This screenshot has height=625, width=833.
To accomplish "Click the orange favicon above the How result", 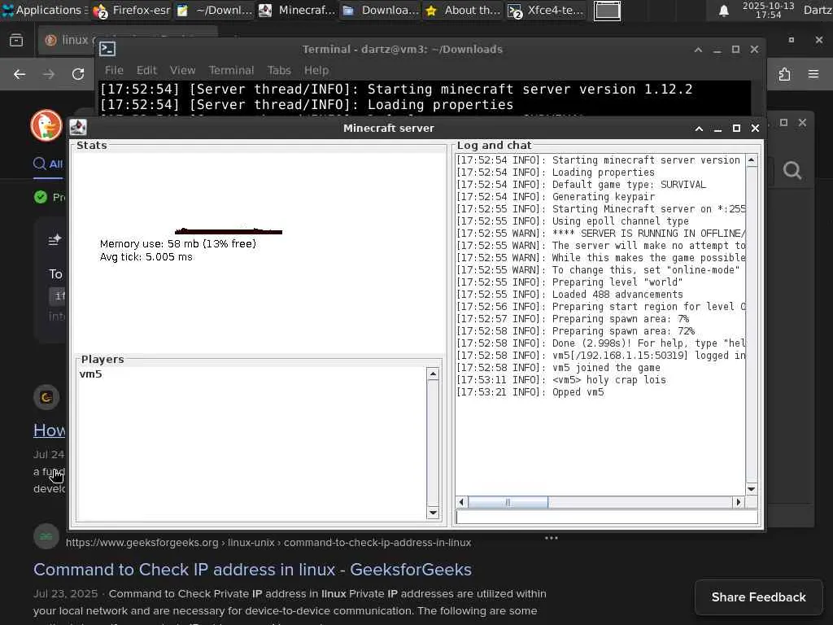I will [46, 397].
